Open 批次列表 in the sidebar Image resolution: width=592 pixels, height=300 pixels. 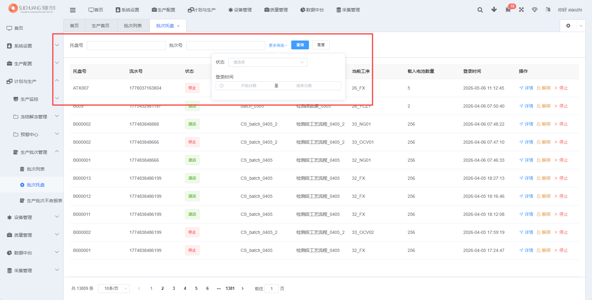(32, 169)
